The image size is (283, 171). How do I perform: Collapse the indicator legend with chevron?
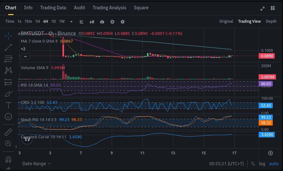pos(25,57)
